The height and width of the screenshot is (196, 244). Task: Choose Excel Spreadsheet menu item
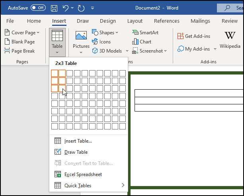89,174
